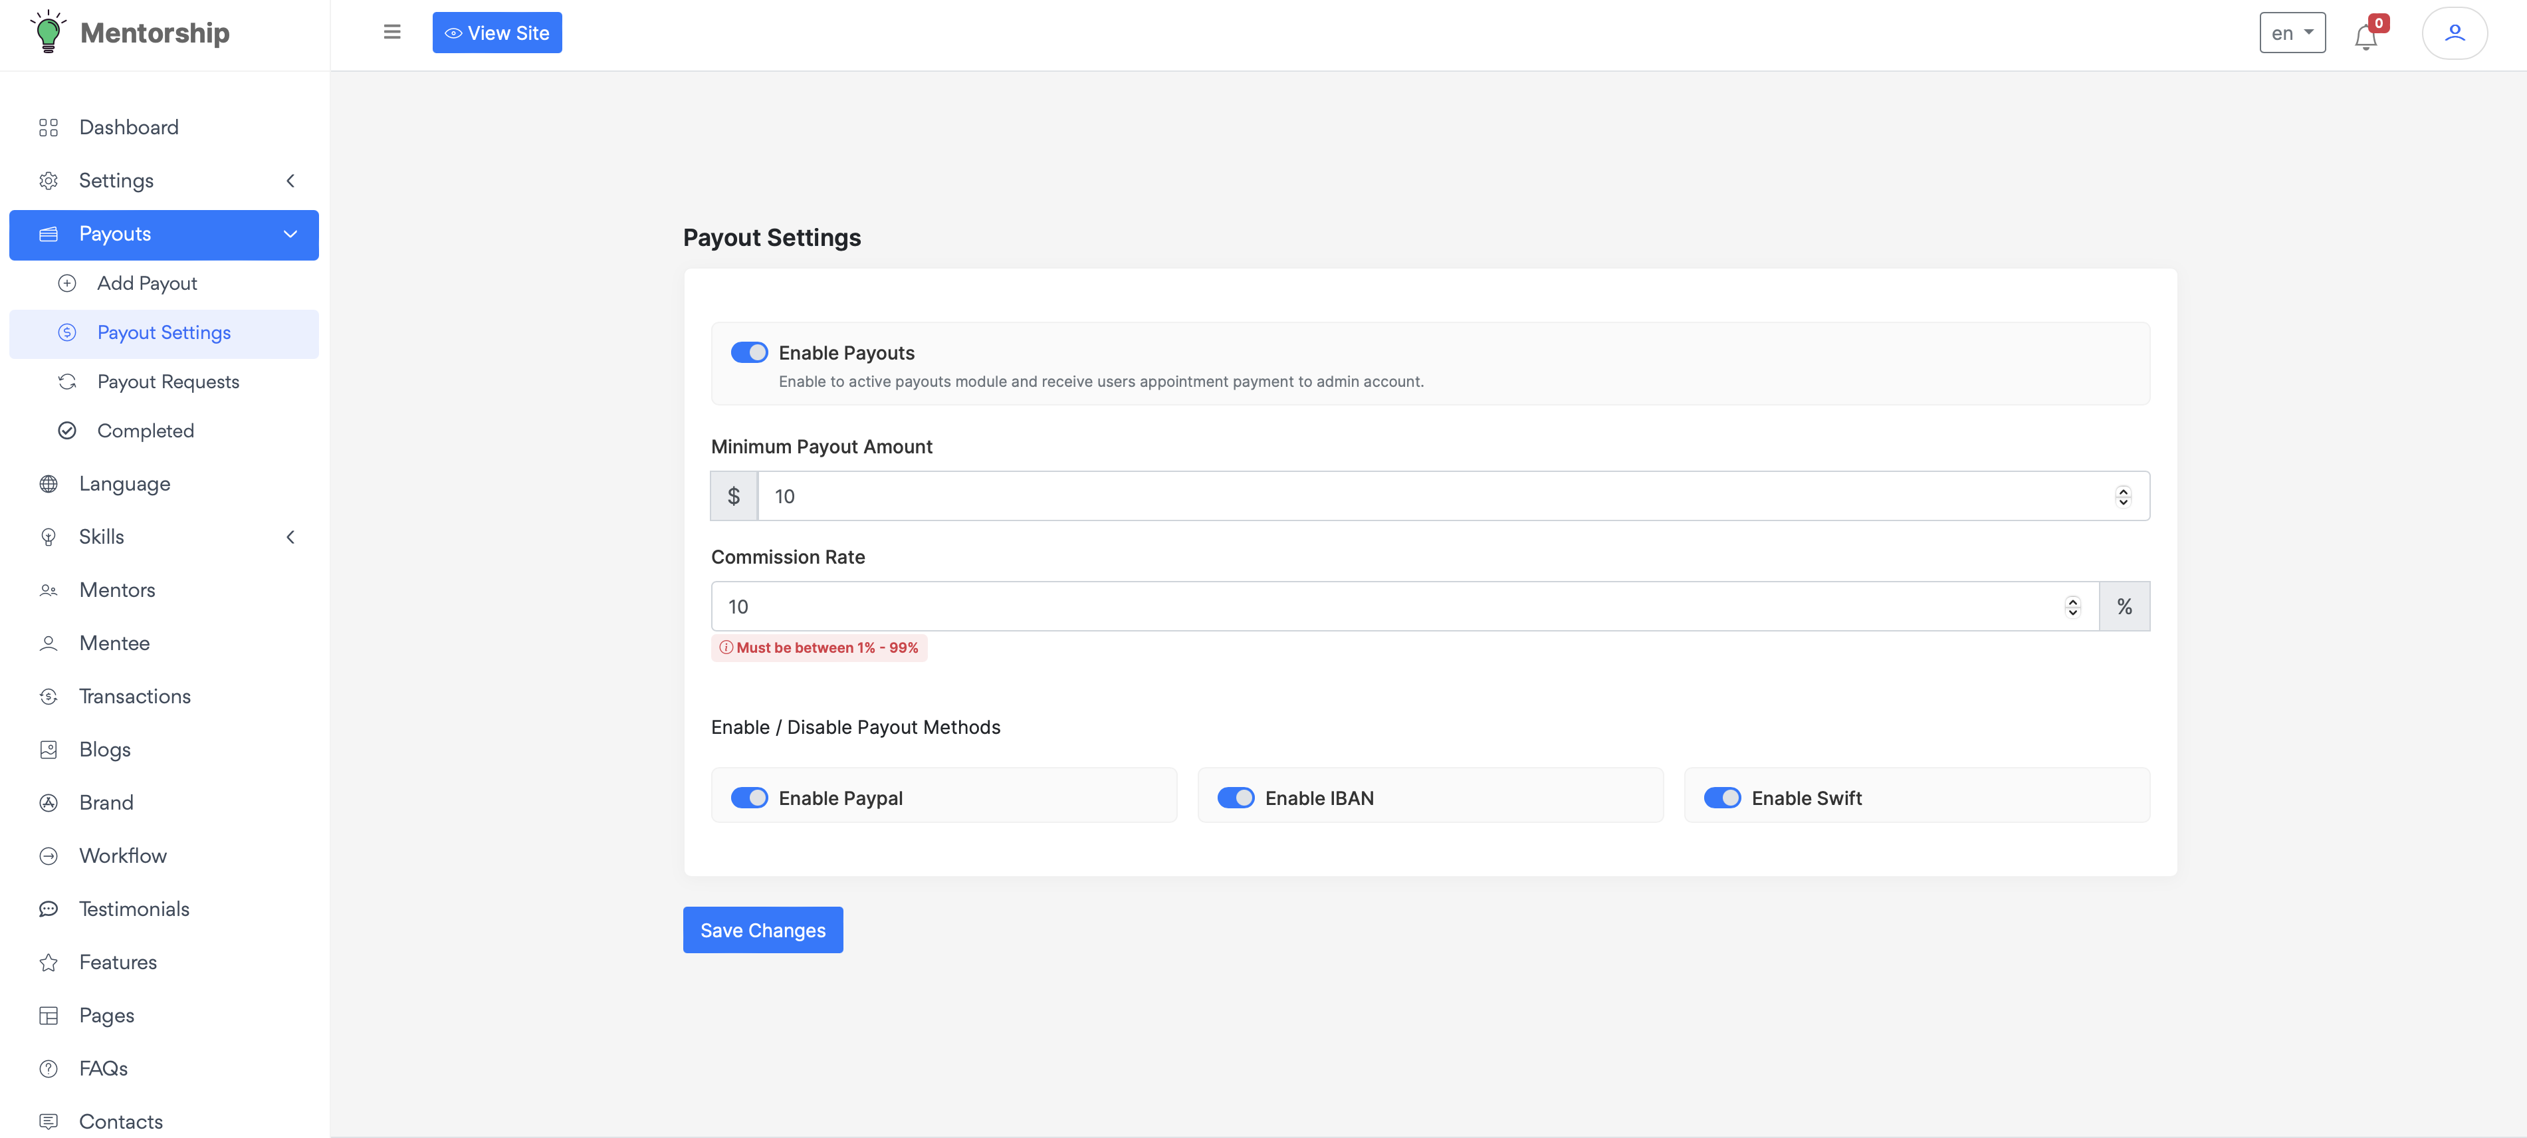Click the Minimum Payout Amount stepper arrows
The height and width of the screenshot is (1138, 2527).
(2123, 497)
